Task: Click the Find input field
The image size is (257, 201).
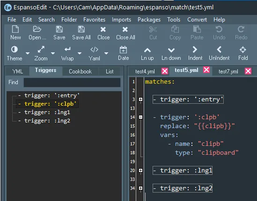Action: click(72, 82)
